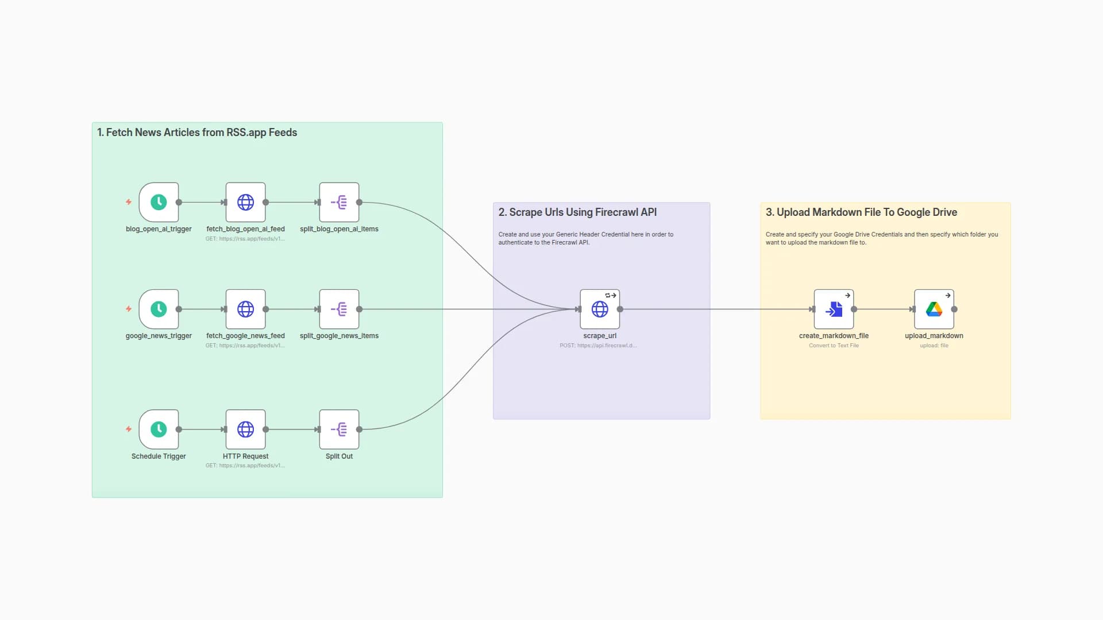Click the rss.app feeds URL under HTTP Request

coord(246,465)
